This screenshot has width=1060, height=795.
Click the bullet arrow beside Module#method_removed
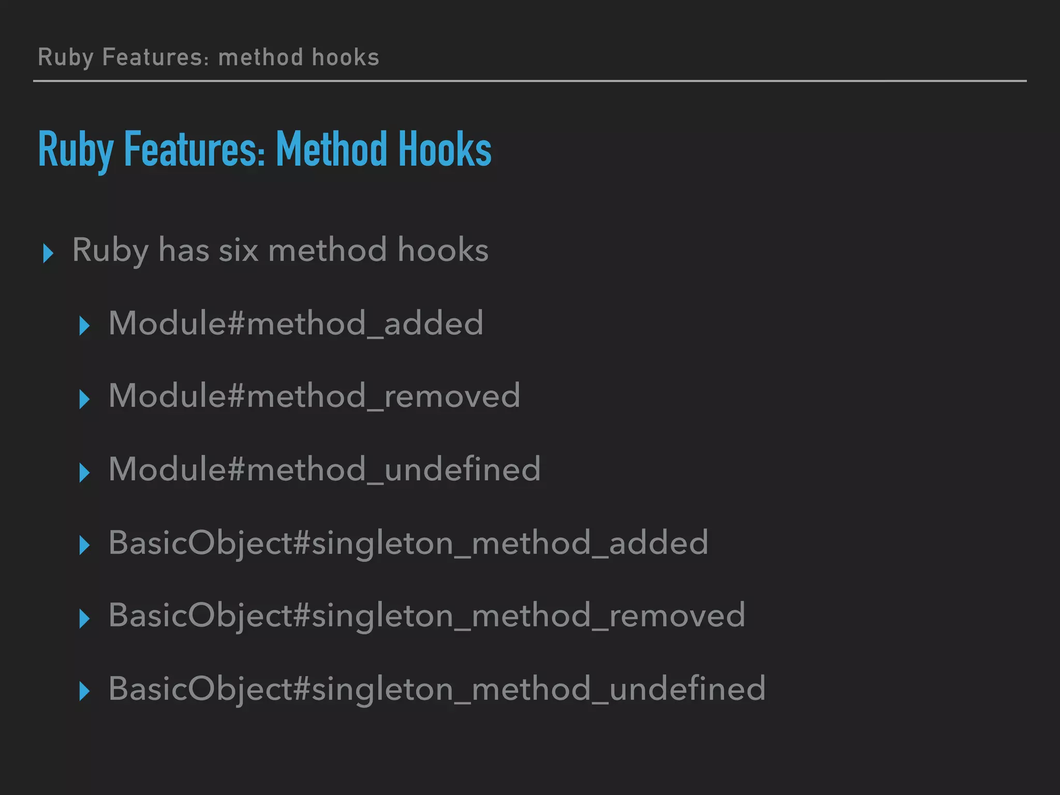[84, 399]
